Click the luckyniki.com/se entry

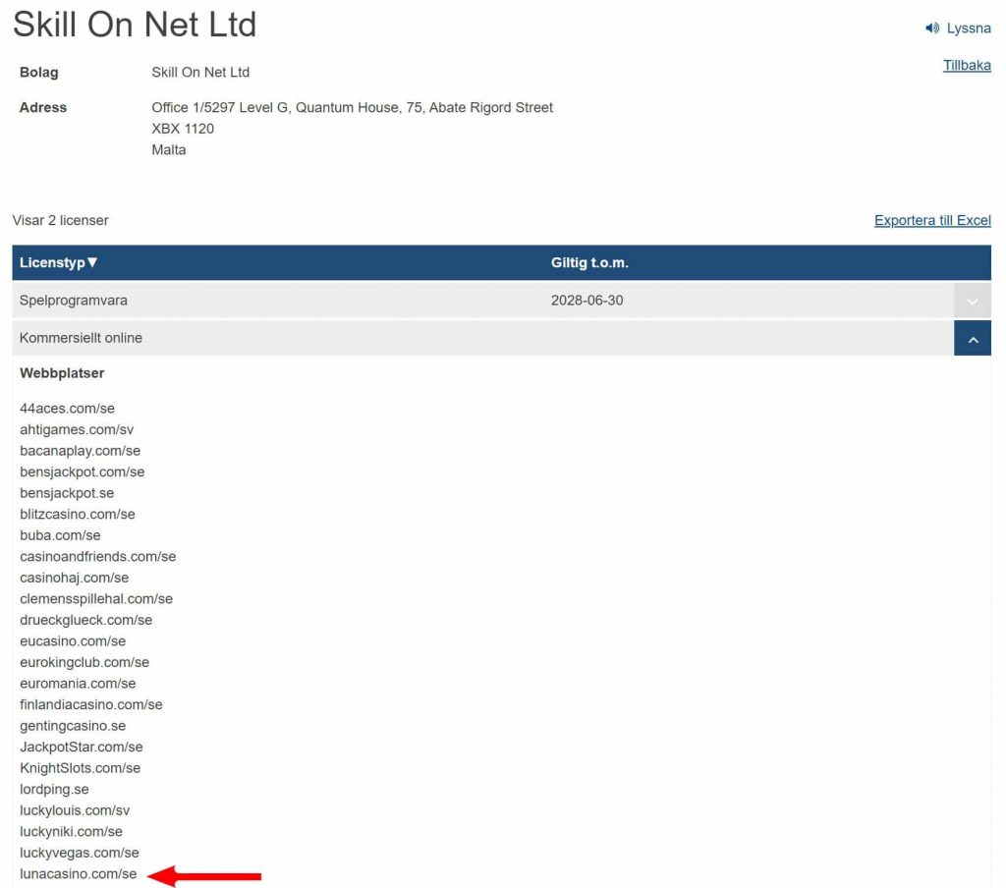coord(71,832)
